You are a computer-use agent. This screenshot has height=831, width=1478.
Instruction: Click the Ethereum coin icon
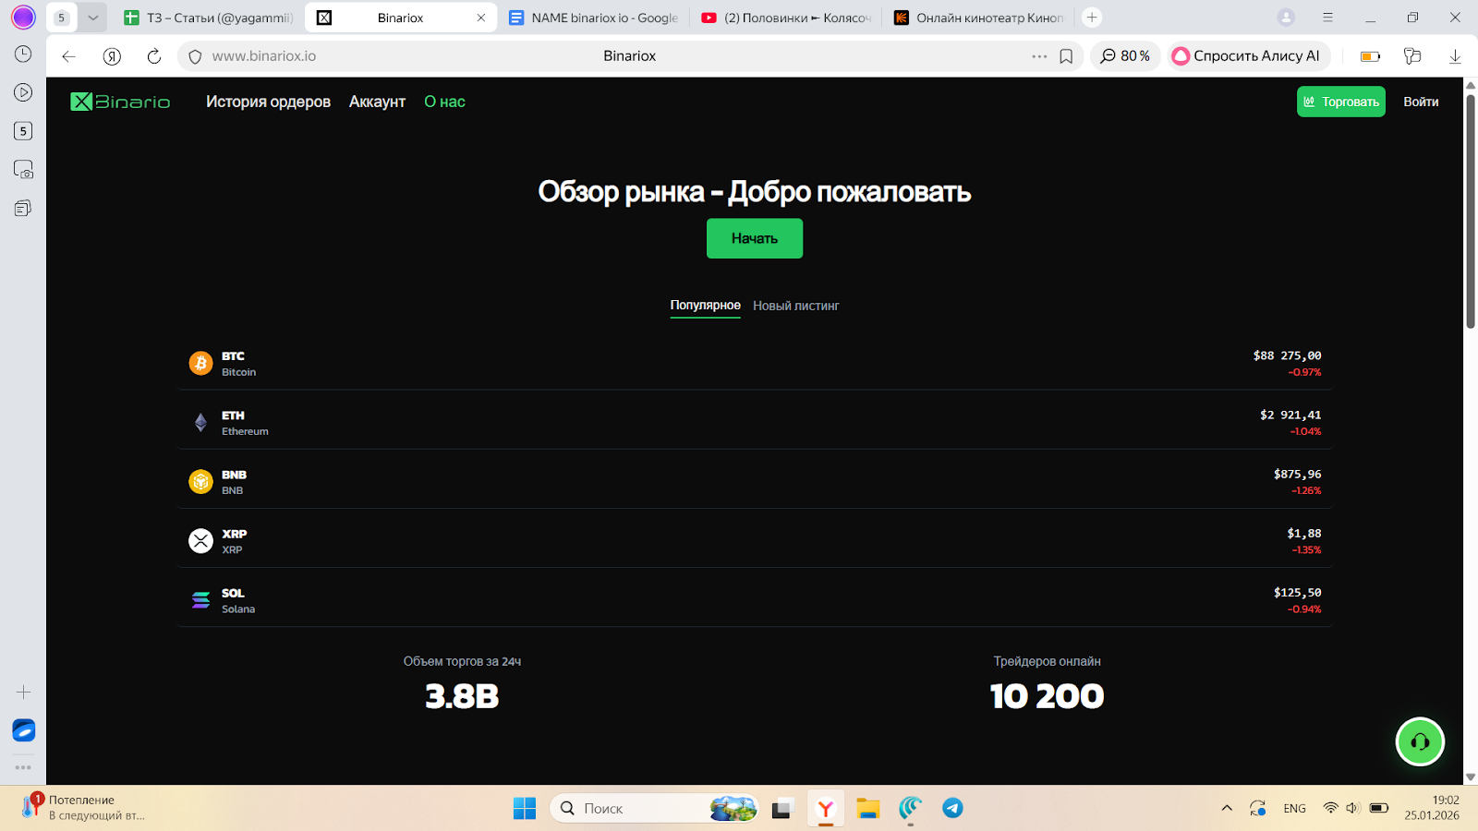[200, 423]
